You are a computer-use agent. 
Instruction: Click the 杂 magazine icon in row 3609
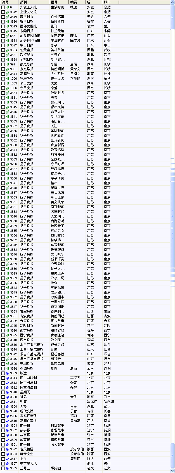click(8, 373)
